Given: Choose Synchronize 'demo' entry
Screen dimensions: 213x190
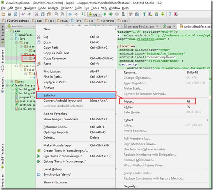Looking at the screenshot, I should point(76,174).
